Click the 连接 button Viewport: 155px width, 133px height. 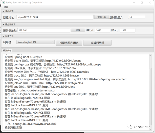point(78,30)
